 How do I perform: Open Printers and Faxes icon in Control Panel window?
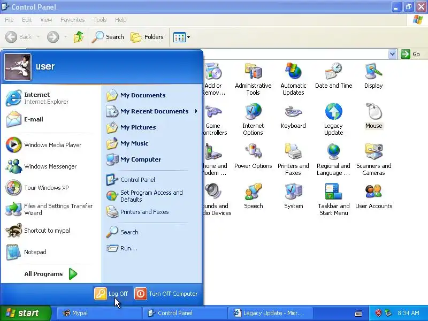click(x=293, y=159)
